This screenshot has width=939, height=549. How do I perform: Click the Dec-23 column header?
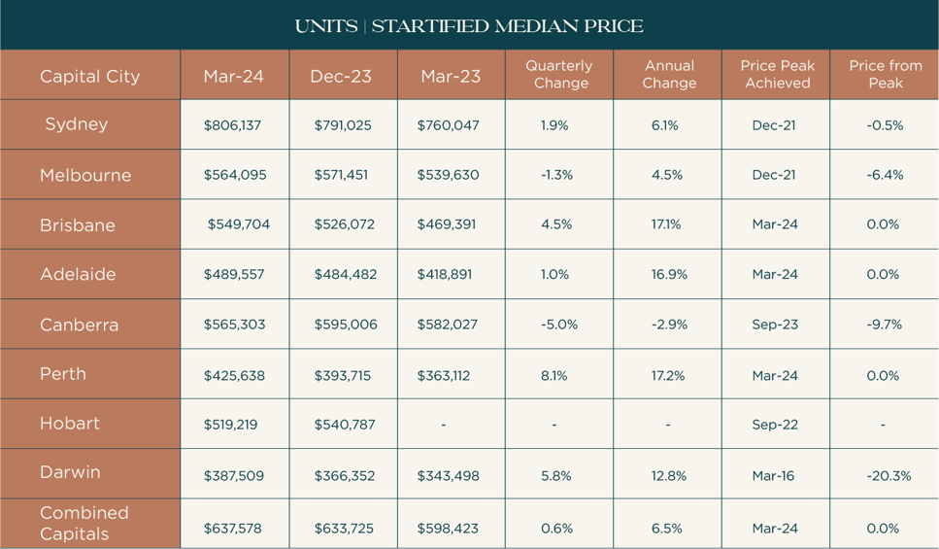(x=341, y=76)
